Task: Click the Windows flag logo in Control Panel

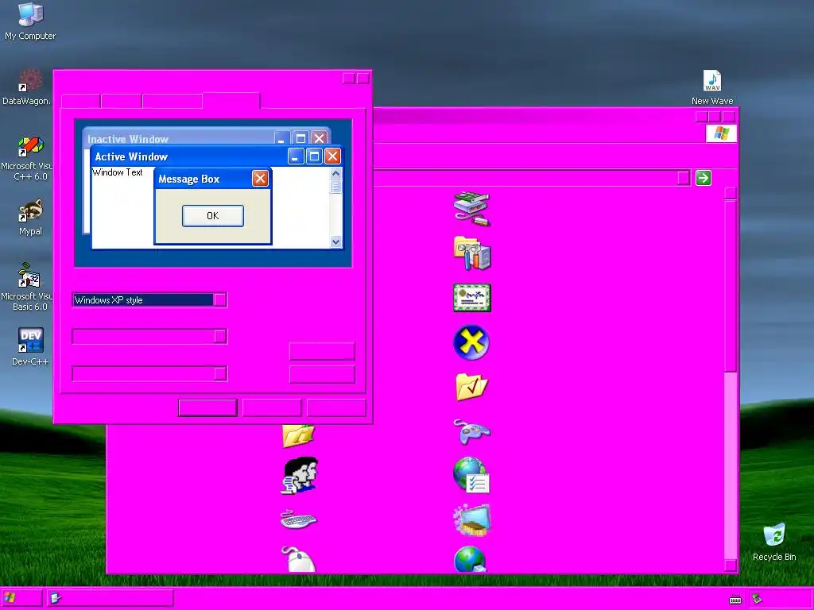Action: [721, 133]
